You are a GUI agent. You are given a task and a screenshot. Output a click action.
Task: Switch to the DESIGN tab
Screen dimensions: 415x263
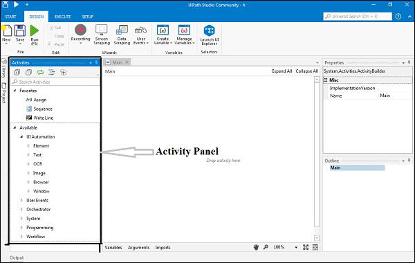[x=36, y=17]
